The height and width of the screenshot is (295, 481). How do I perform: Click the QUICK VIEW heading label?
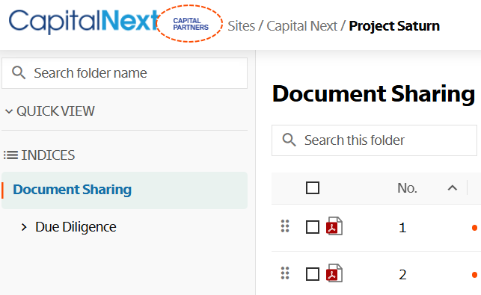coord(55,111)
